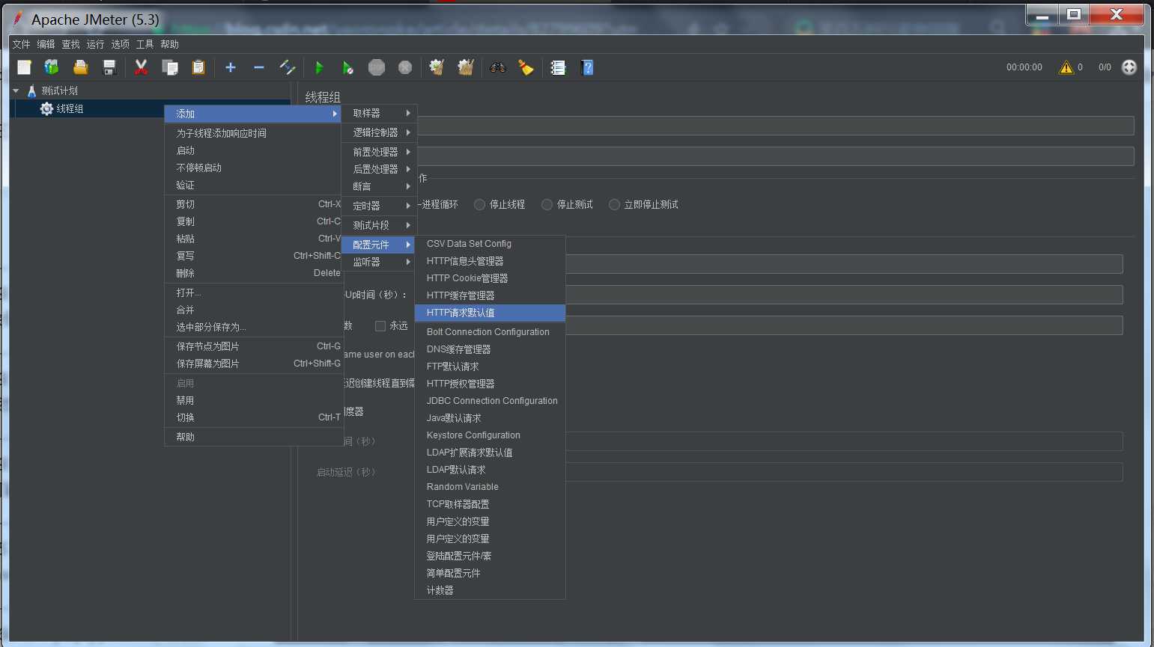1154x647 pixels.
Task: Click the Toggle enable/disable icon
Action: coord(288,67)
